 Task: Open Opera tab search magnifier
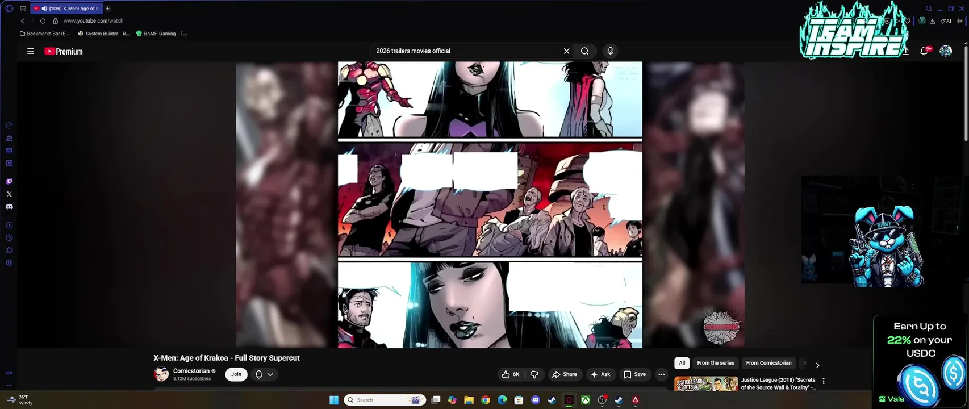(929, 9)
